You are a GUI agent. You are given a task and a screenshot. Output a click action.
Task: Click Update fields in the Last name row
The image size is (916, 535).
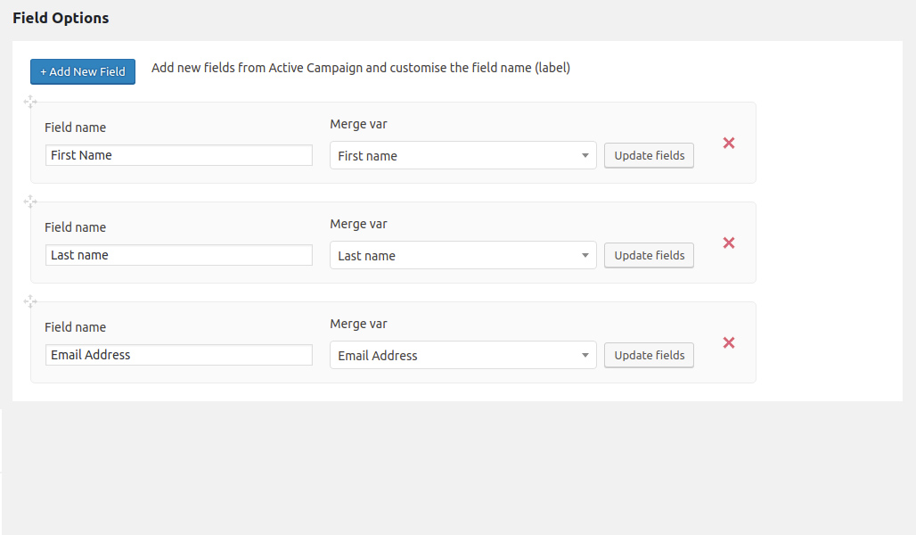pos(649,255)
